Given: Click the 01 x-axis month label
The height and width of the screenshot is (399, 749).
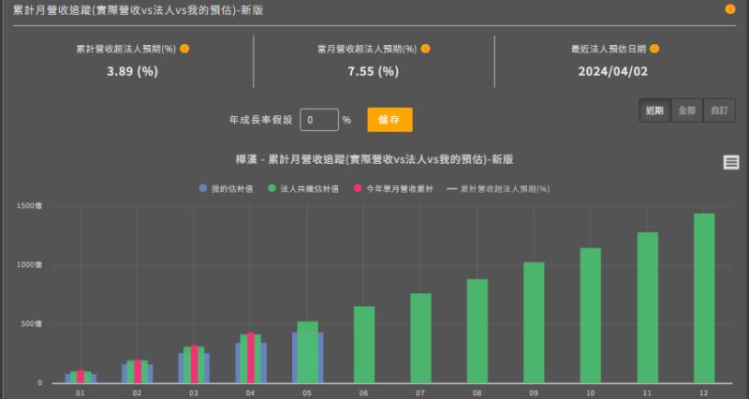Looking at the screenshot, I should point(81,392).
